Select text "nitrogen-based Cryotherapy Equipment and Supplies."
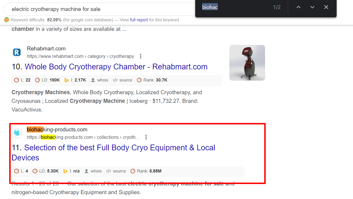 (76, 192)
